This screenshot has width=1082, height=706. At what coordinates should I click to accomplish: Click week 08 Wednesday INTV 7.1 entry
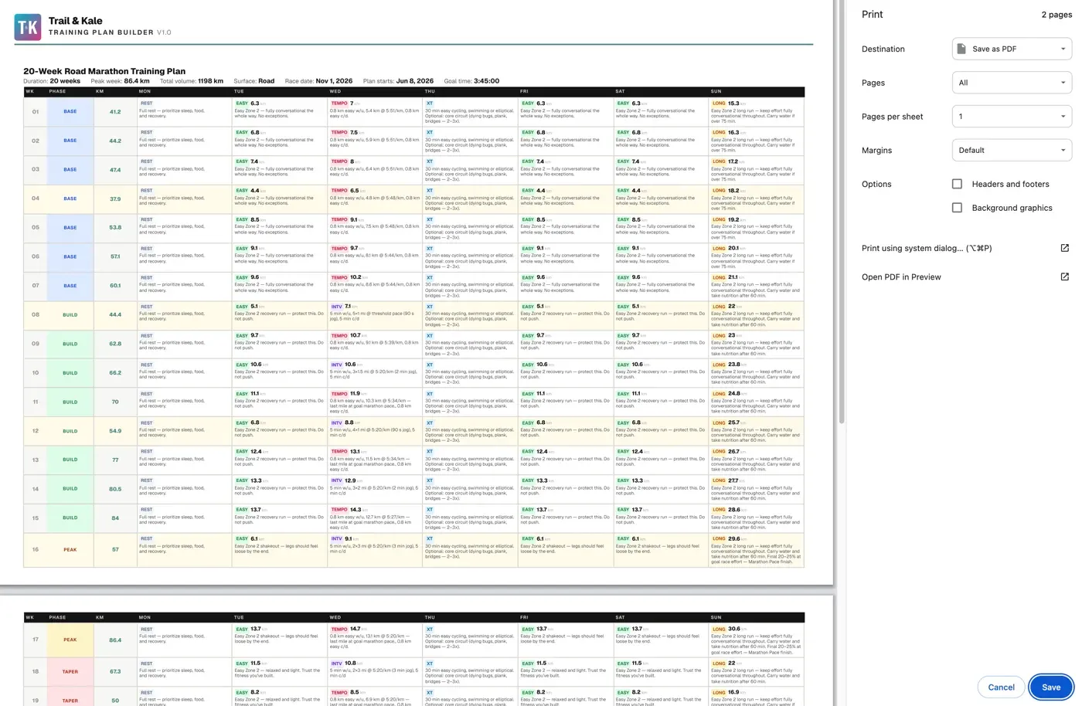[375, 315]
